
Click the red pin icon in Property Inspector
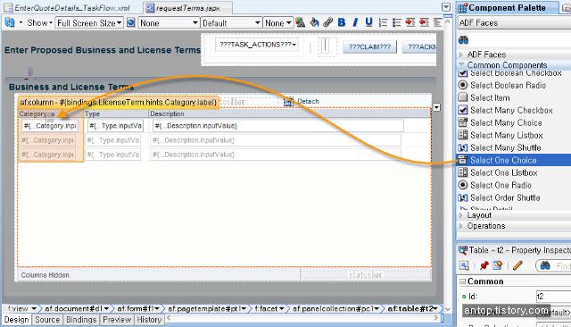pyautogui.click(x=484, y=265)
